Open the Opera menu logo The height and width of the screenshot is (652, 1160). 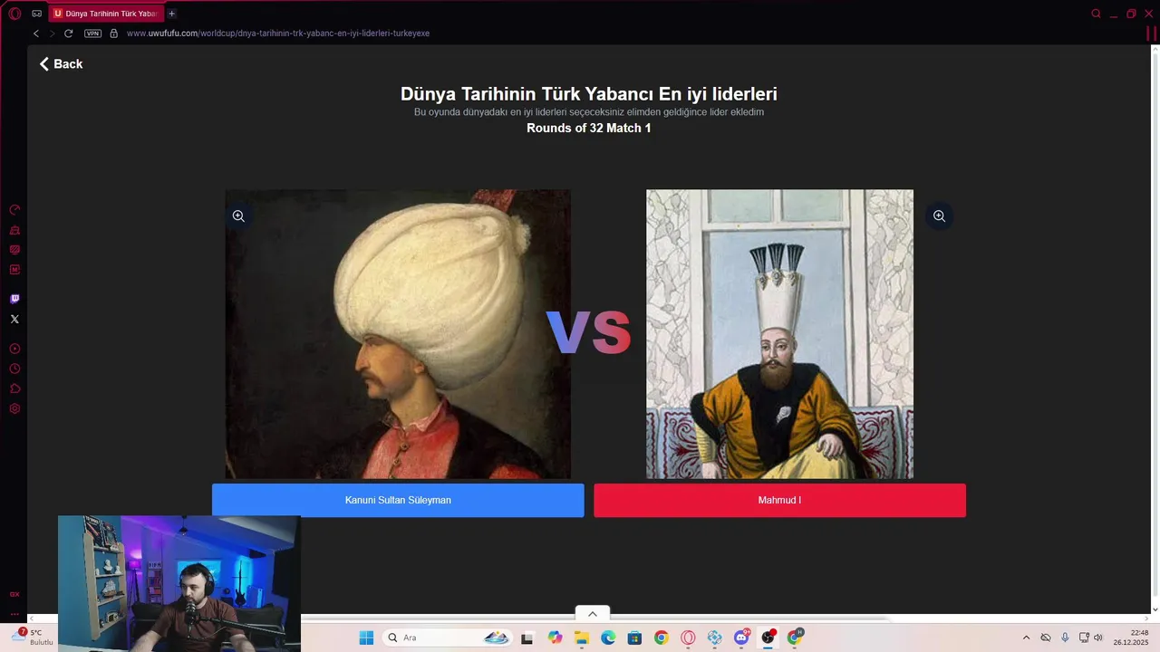pos(14,14)
